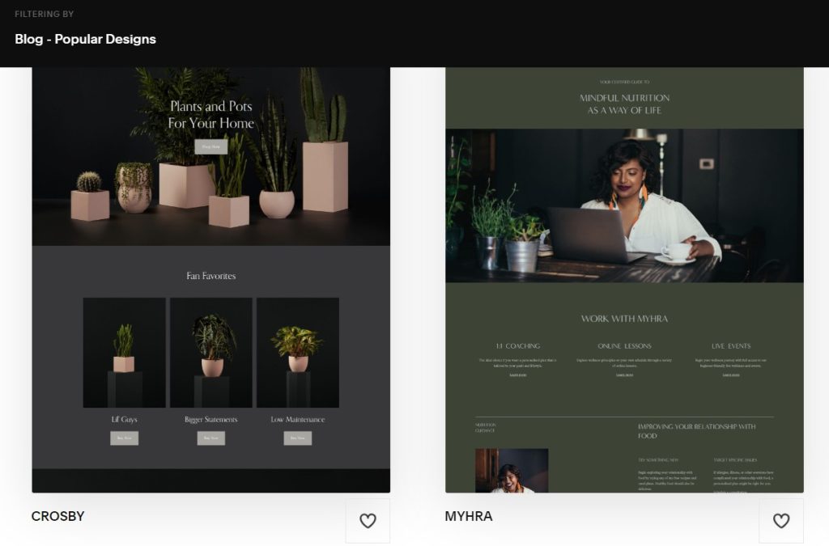
Task: Open the Myhra template name link
Action: click(469, 516)
